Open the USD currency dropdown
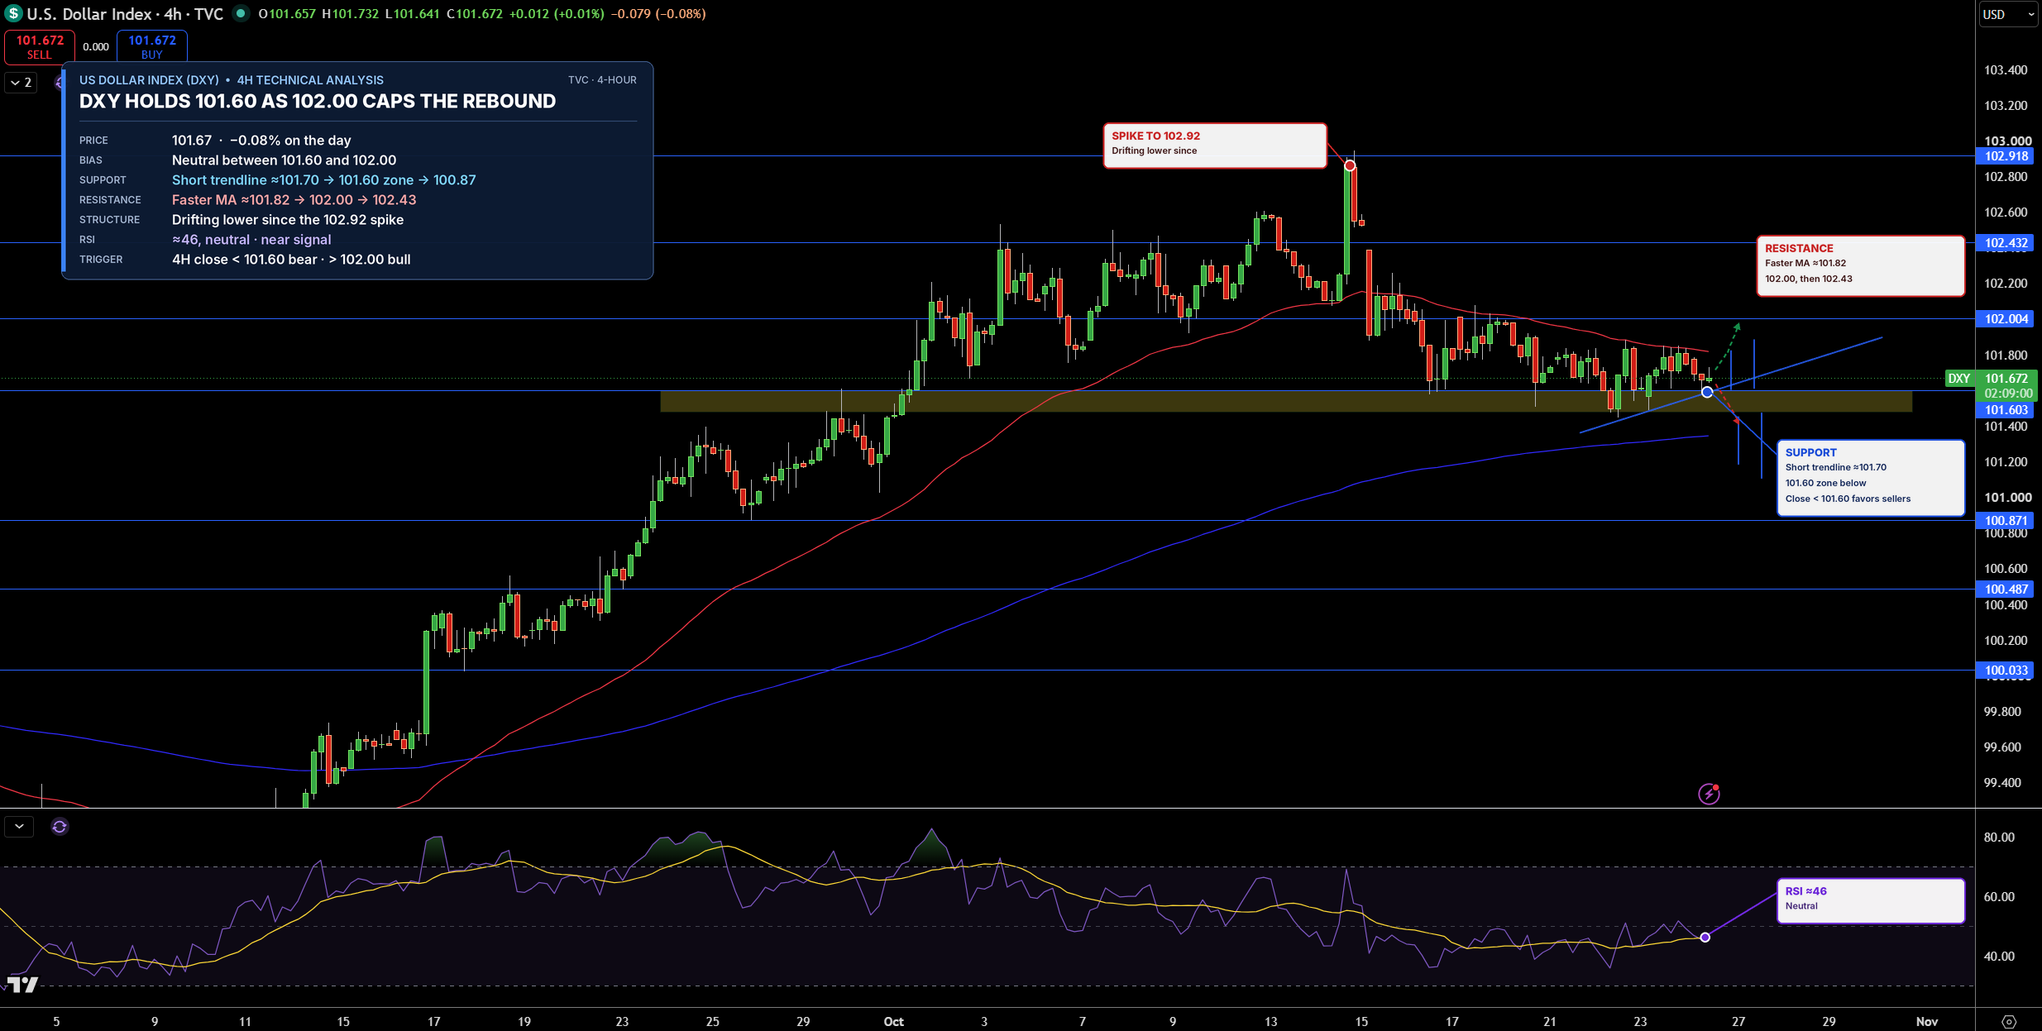The width and height of the screenshot is (2042, 1031). click(x=2008, y=14)
